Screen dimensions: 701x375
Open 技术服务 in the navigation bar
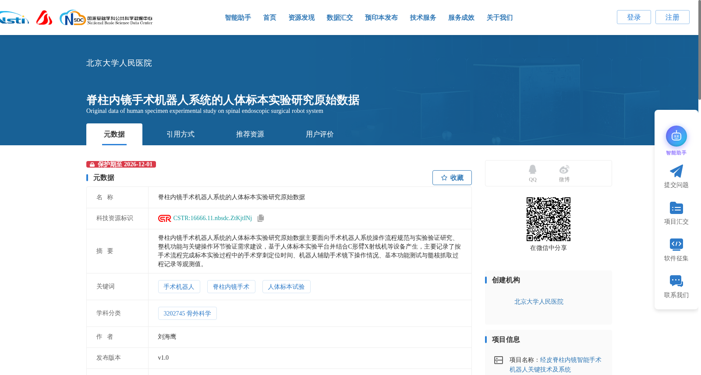[x=423, y=18]
